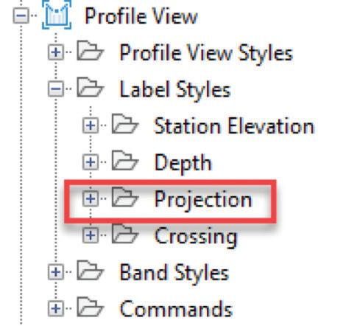Viewport: 346px width, 326px height.
Task: Click the Profile View Styles folder icon
Action: pyautogui.click(x=90, y=51)
